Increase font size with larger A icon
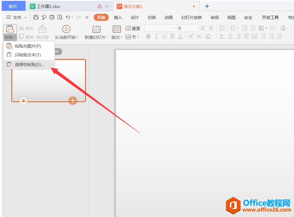This screenshot has height=217, width=294. coord(203,28)
